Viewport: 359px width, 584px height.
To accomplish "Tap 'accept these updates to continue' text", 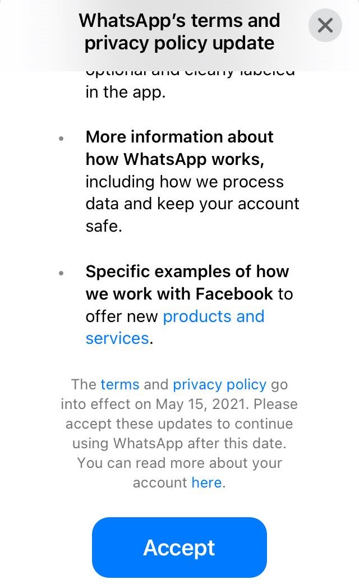I will 179,424.
